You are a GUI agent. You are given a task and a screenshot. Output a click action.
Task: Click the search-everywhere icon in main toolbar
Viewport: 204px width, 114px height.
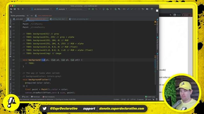pos(119,9)
